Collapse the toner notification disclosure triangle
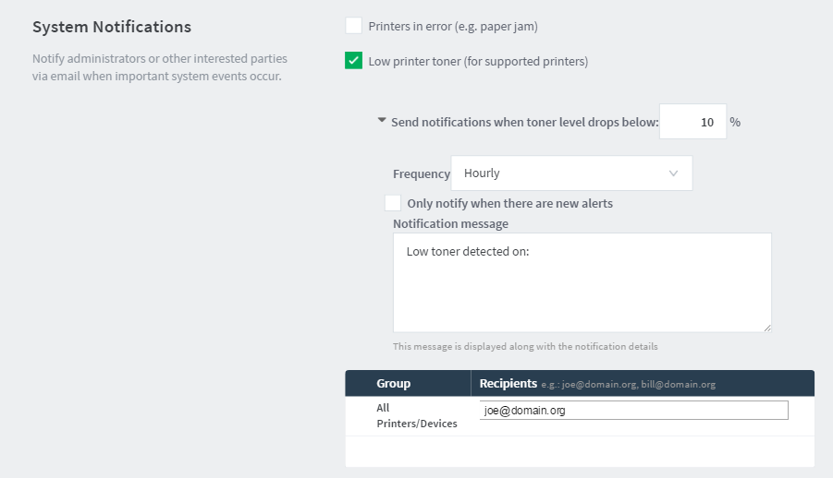 point(382,121)
